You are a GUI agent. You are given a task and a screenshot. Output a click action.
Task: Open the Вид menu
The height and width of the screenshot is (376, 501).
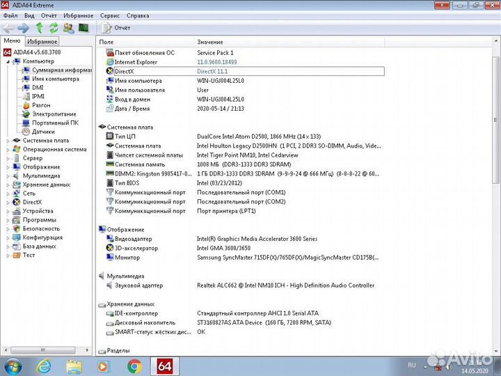pos(29,15)
